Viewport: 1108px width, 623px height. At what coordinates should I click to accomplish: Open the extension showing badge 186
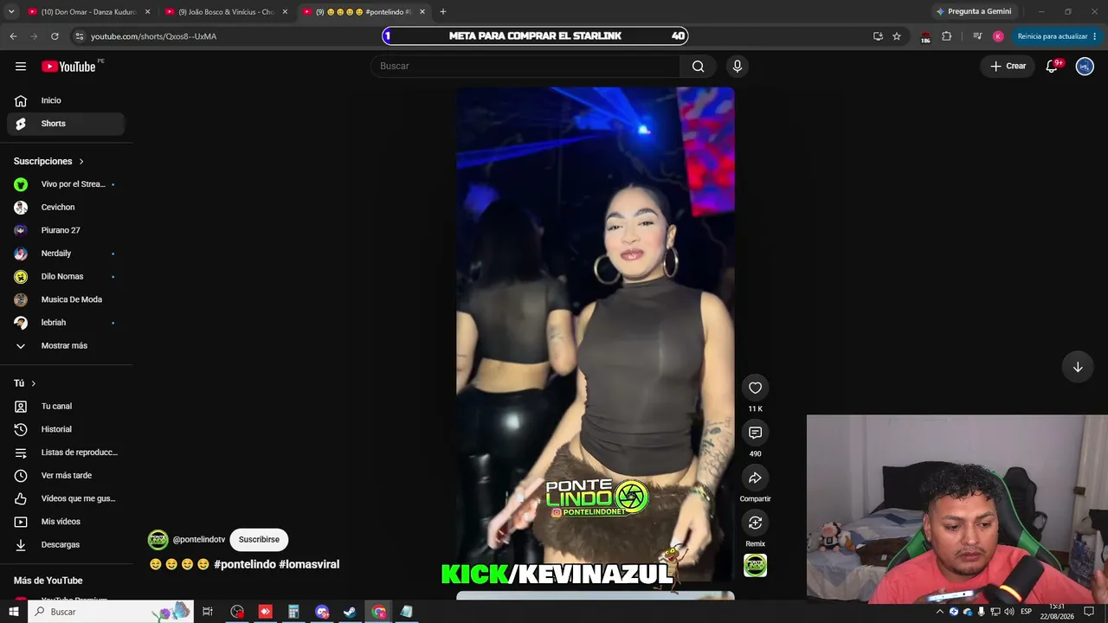pos(925,37)
